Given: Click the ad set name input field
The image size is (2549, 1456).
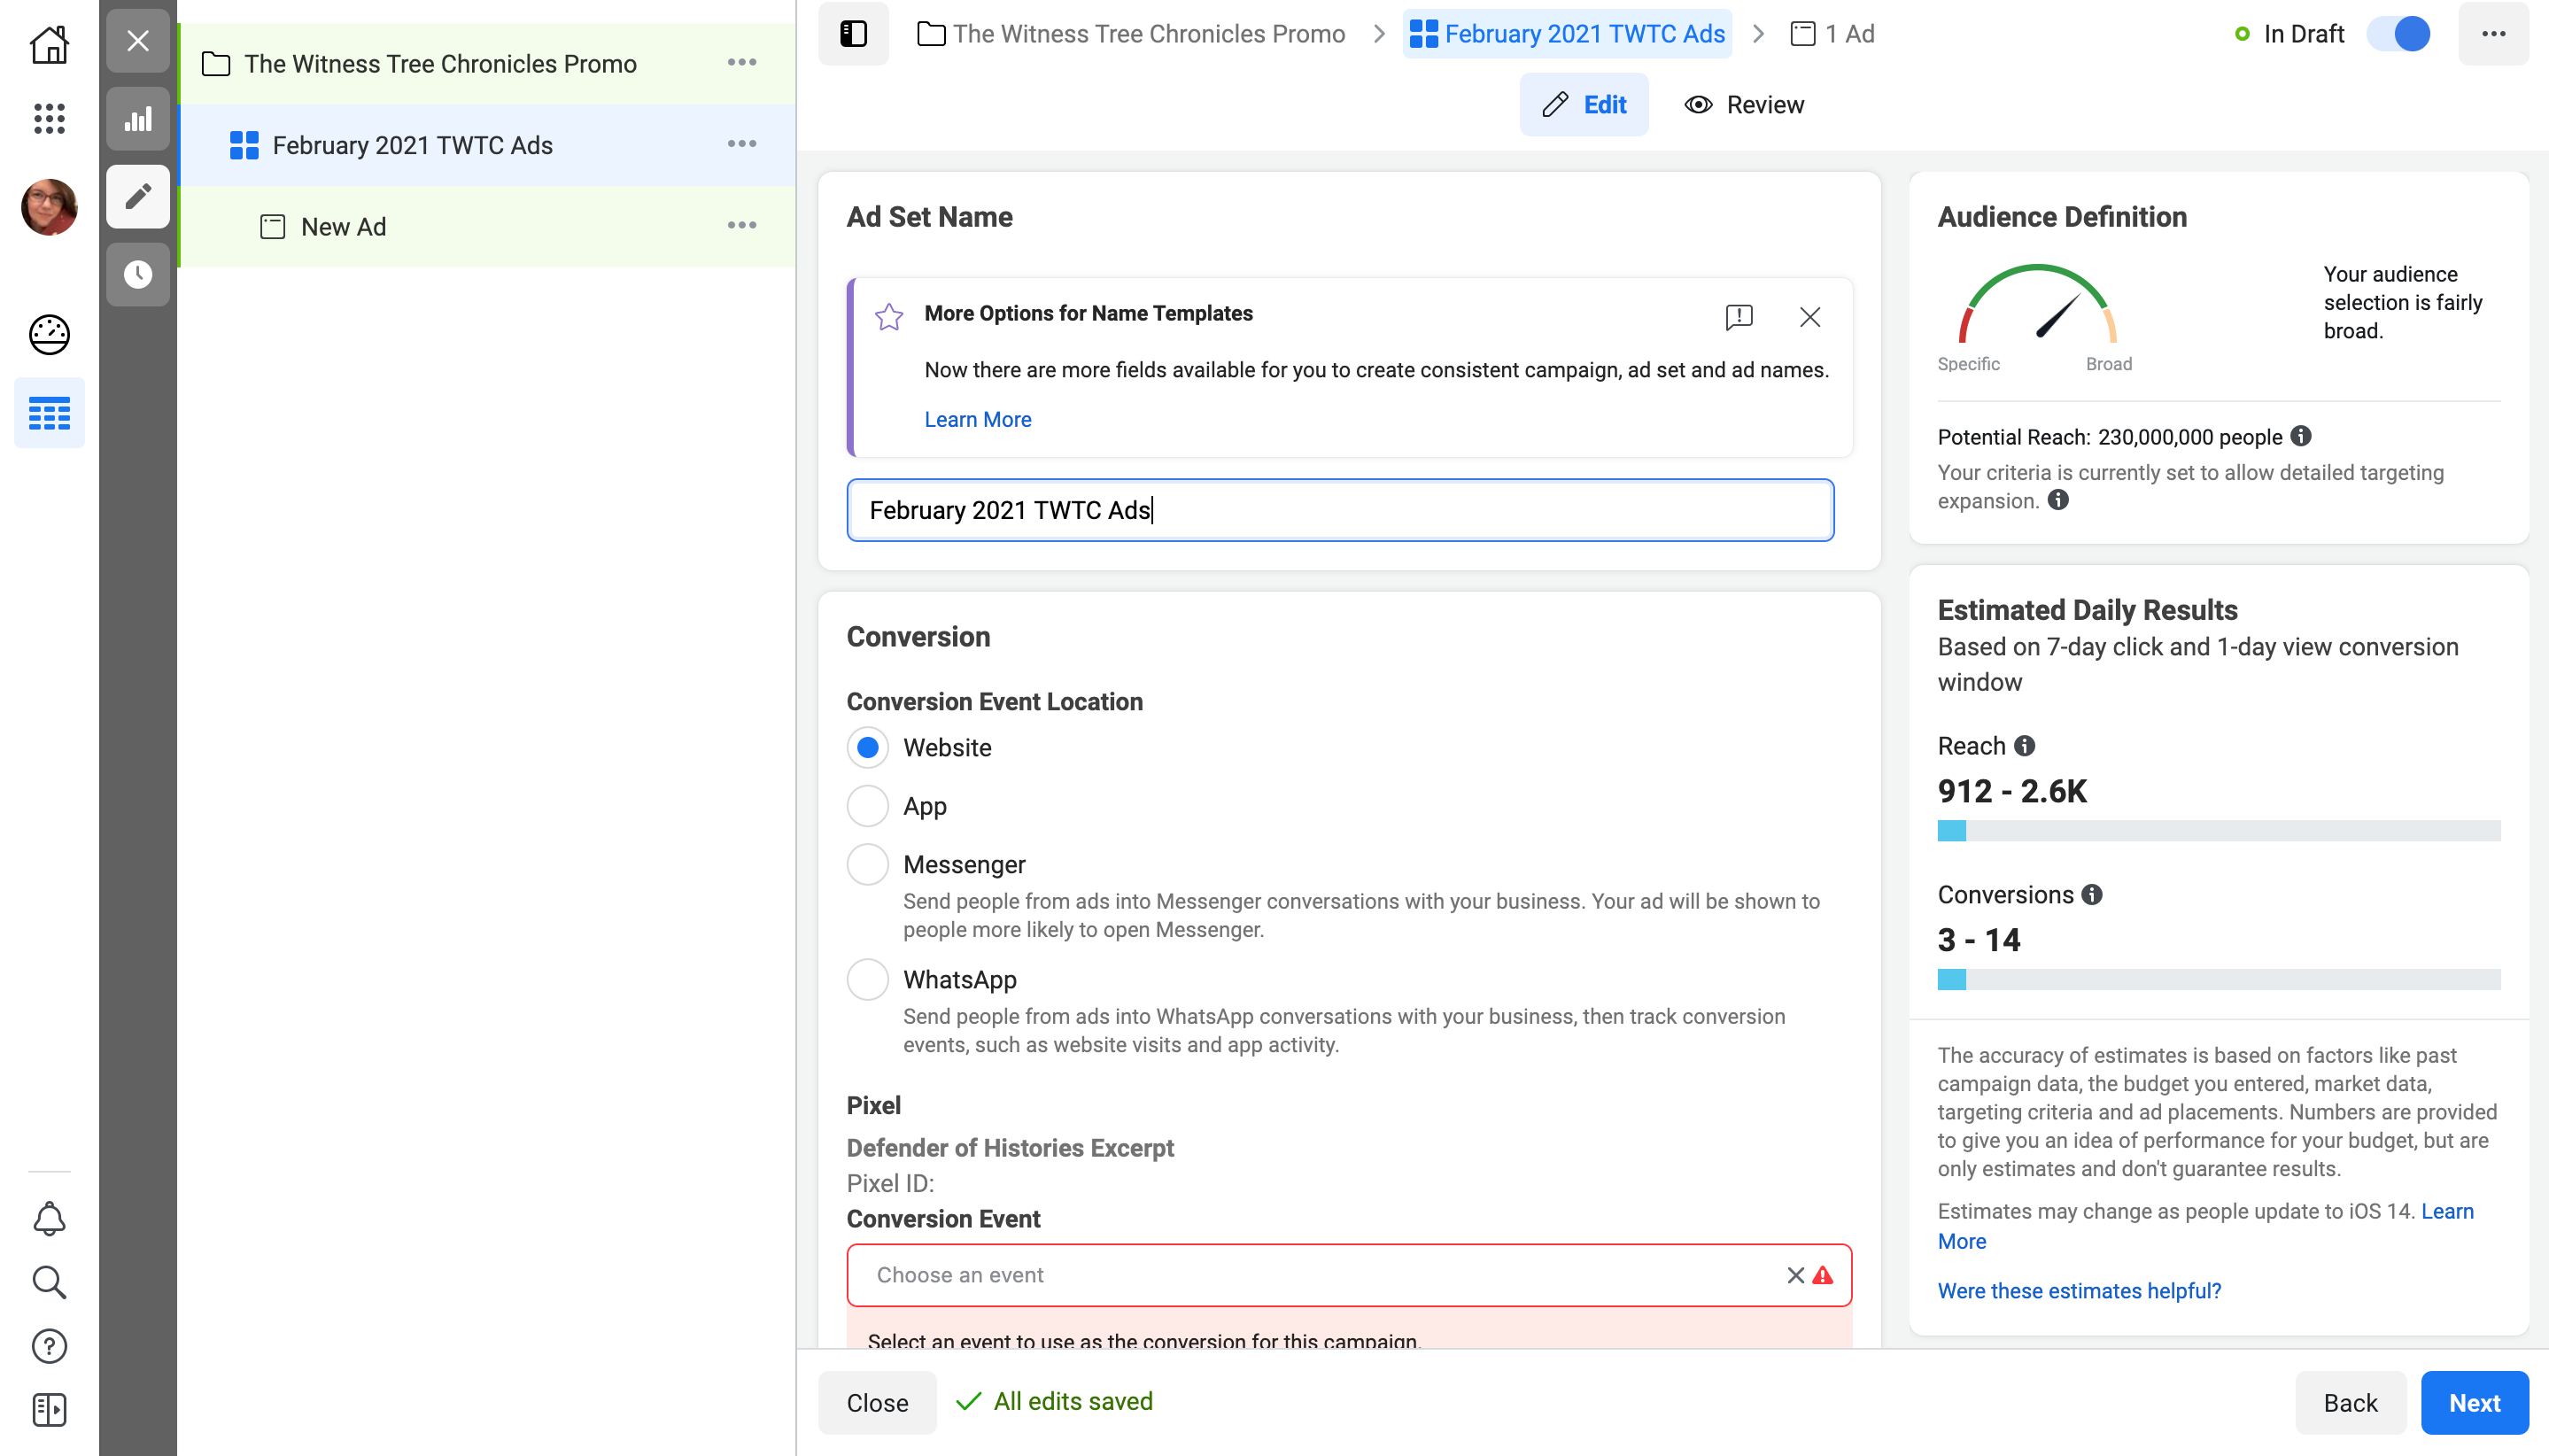Looking at the screenshot, I should click(1340, 510).
